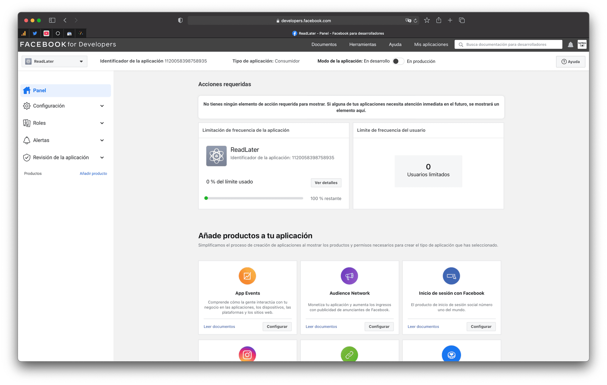Open the Panel home icon
The image size is (607, 385).
(x=27, y=90)
